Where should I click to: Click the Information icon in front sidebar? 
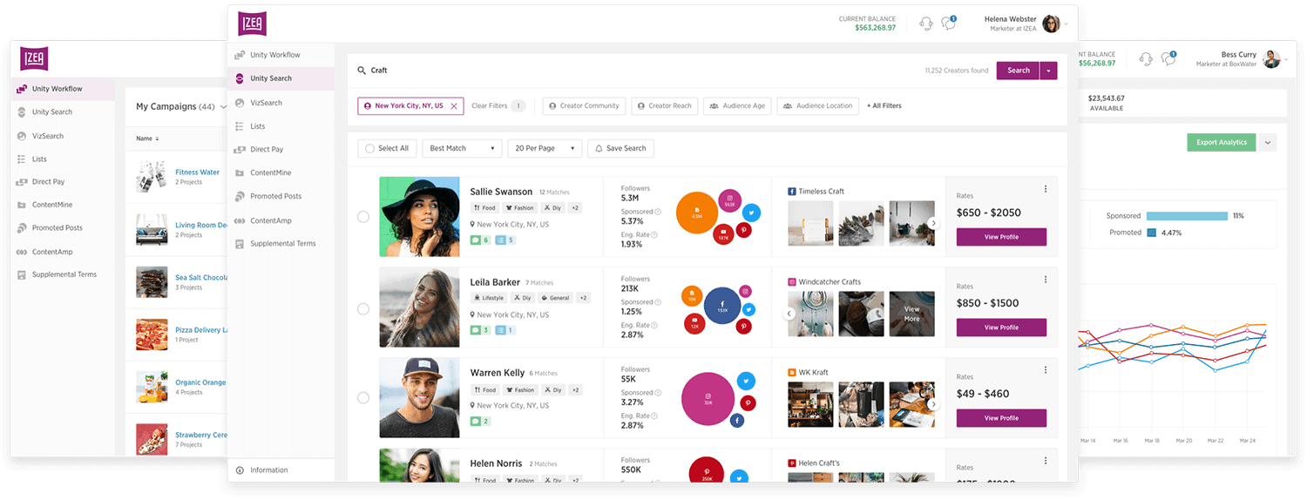pyautogui.click(x=240, y=470)
